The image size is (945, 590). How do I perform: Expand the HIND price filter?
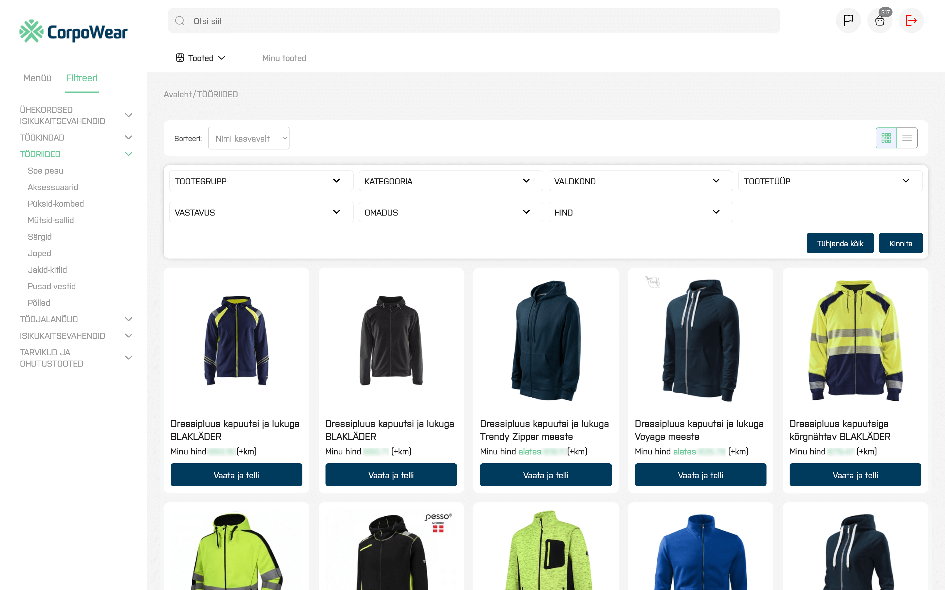[640, 212]
